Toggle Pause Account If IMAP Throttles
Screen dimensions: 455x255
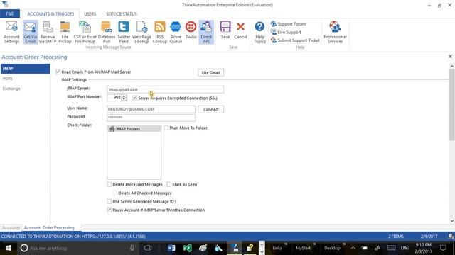109,210
